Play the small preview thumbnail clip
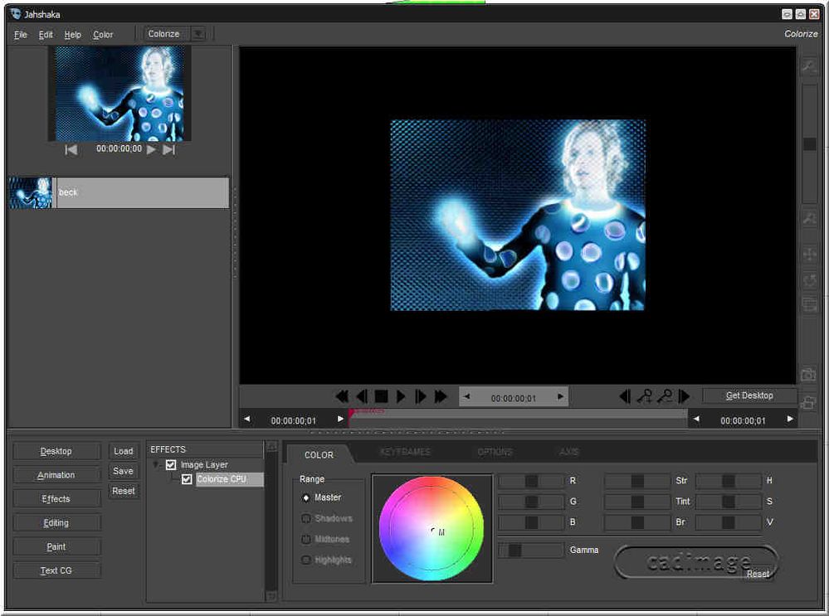This screenshot has height=616, width=829. (x=151, y=149)
